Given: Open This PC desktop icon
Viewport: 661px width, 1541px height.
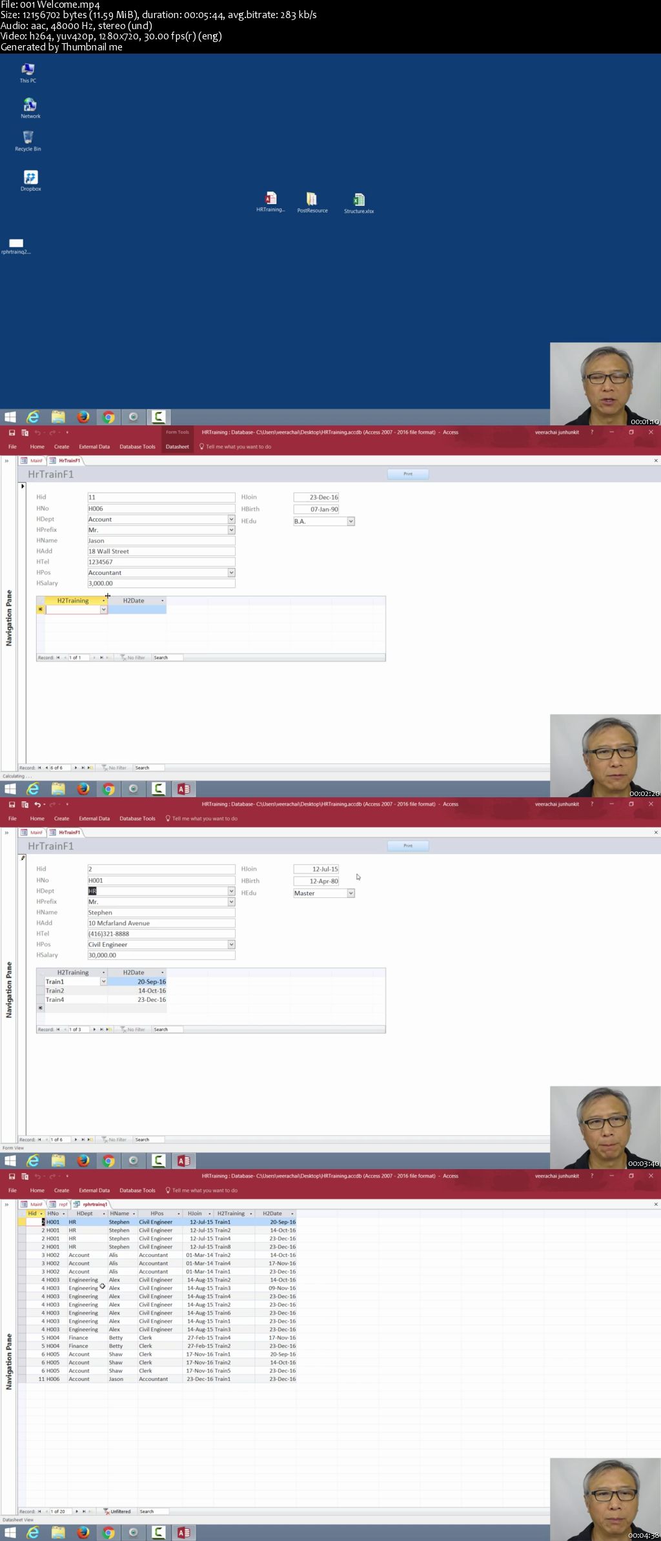Looking at the screenshot, I should coord(28,73).
